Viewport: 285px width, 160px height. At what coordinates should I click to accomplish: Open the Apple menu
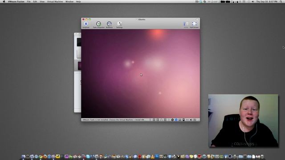(x=4, y=2)
